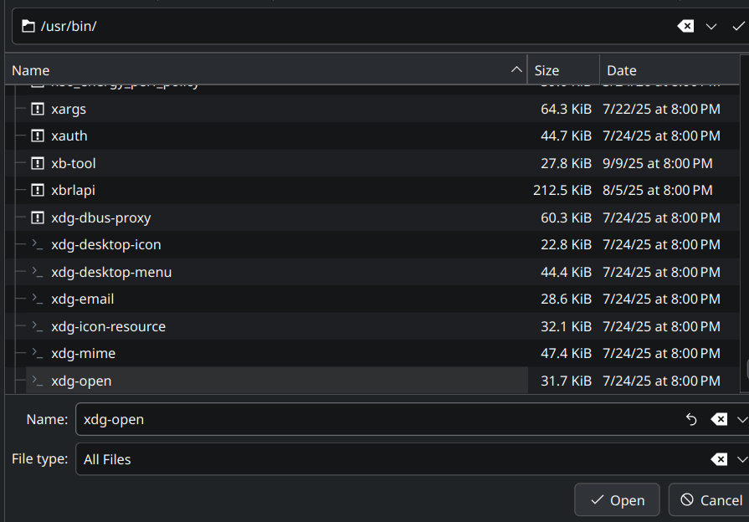Click the folder icon in the location bar
Screen dimensions: 749x522
(x=28, y=26)
